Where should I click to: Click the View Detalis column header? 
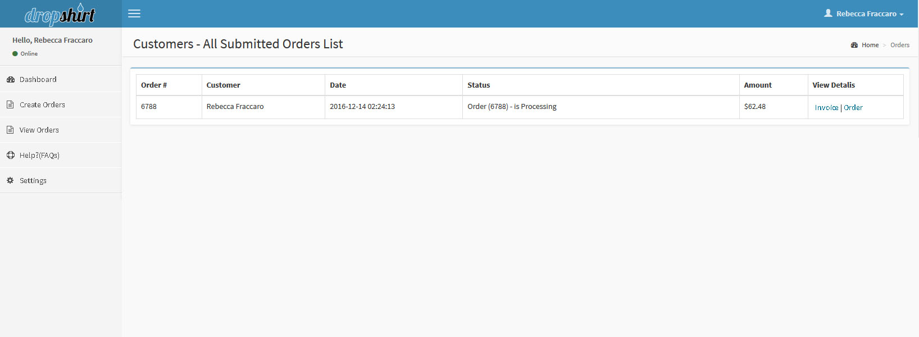pyautogui.click(x=856, y=85)
